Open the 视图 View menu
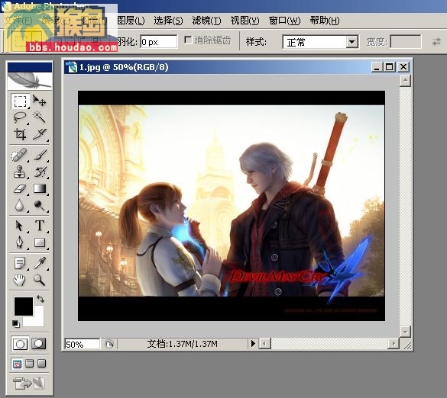447x398 pixels. pyautogui.click(x=245, y=21)
